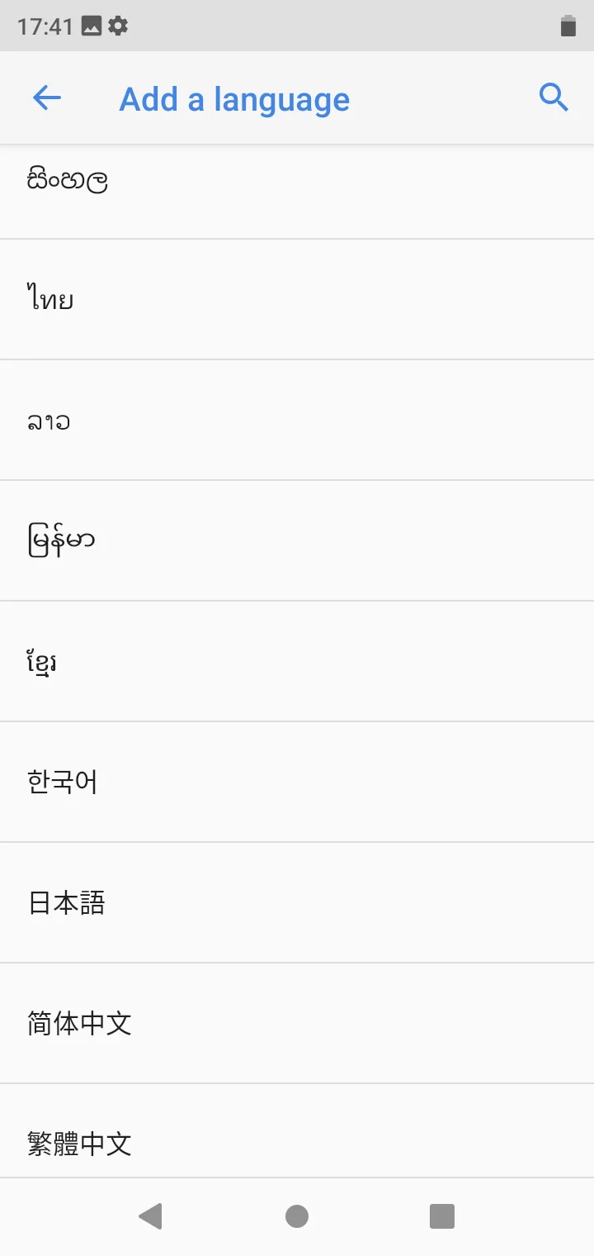The width and height of the screenshot is (594, 1256).
Task: Choose Lao language ລາວ
Action: coord(297,420)
